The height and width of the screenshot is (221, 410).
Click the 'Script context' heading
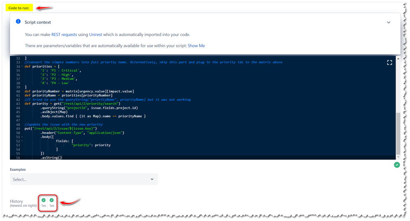(x=38, y=22)
